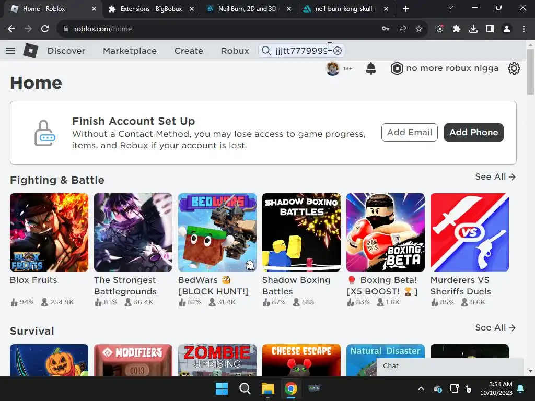
Task: Open The Strongest Battlegrounds thumbnail
Action: click(133, 232)
